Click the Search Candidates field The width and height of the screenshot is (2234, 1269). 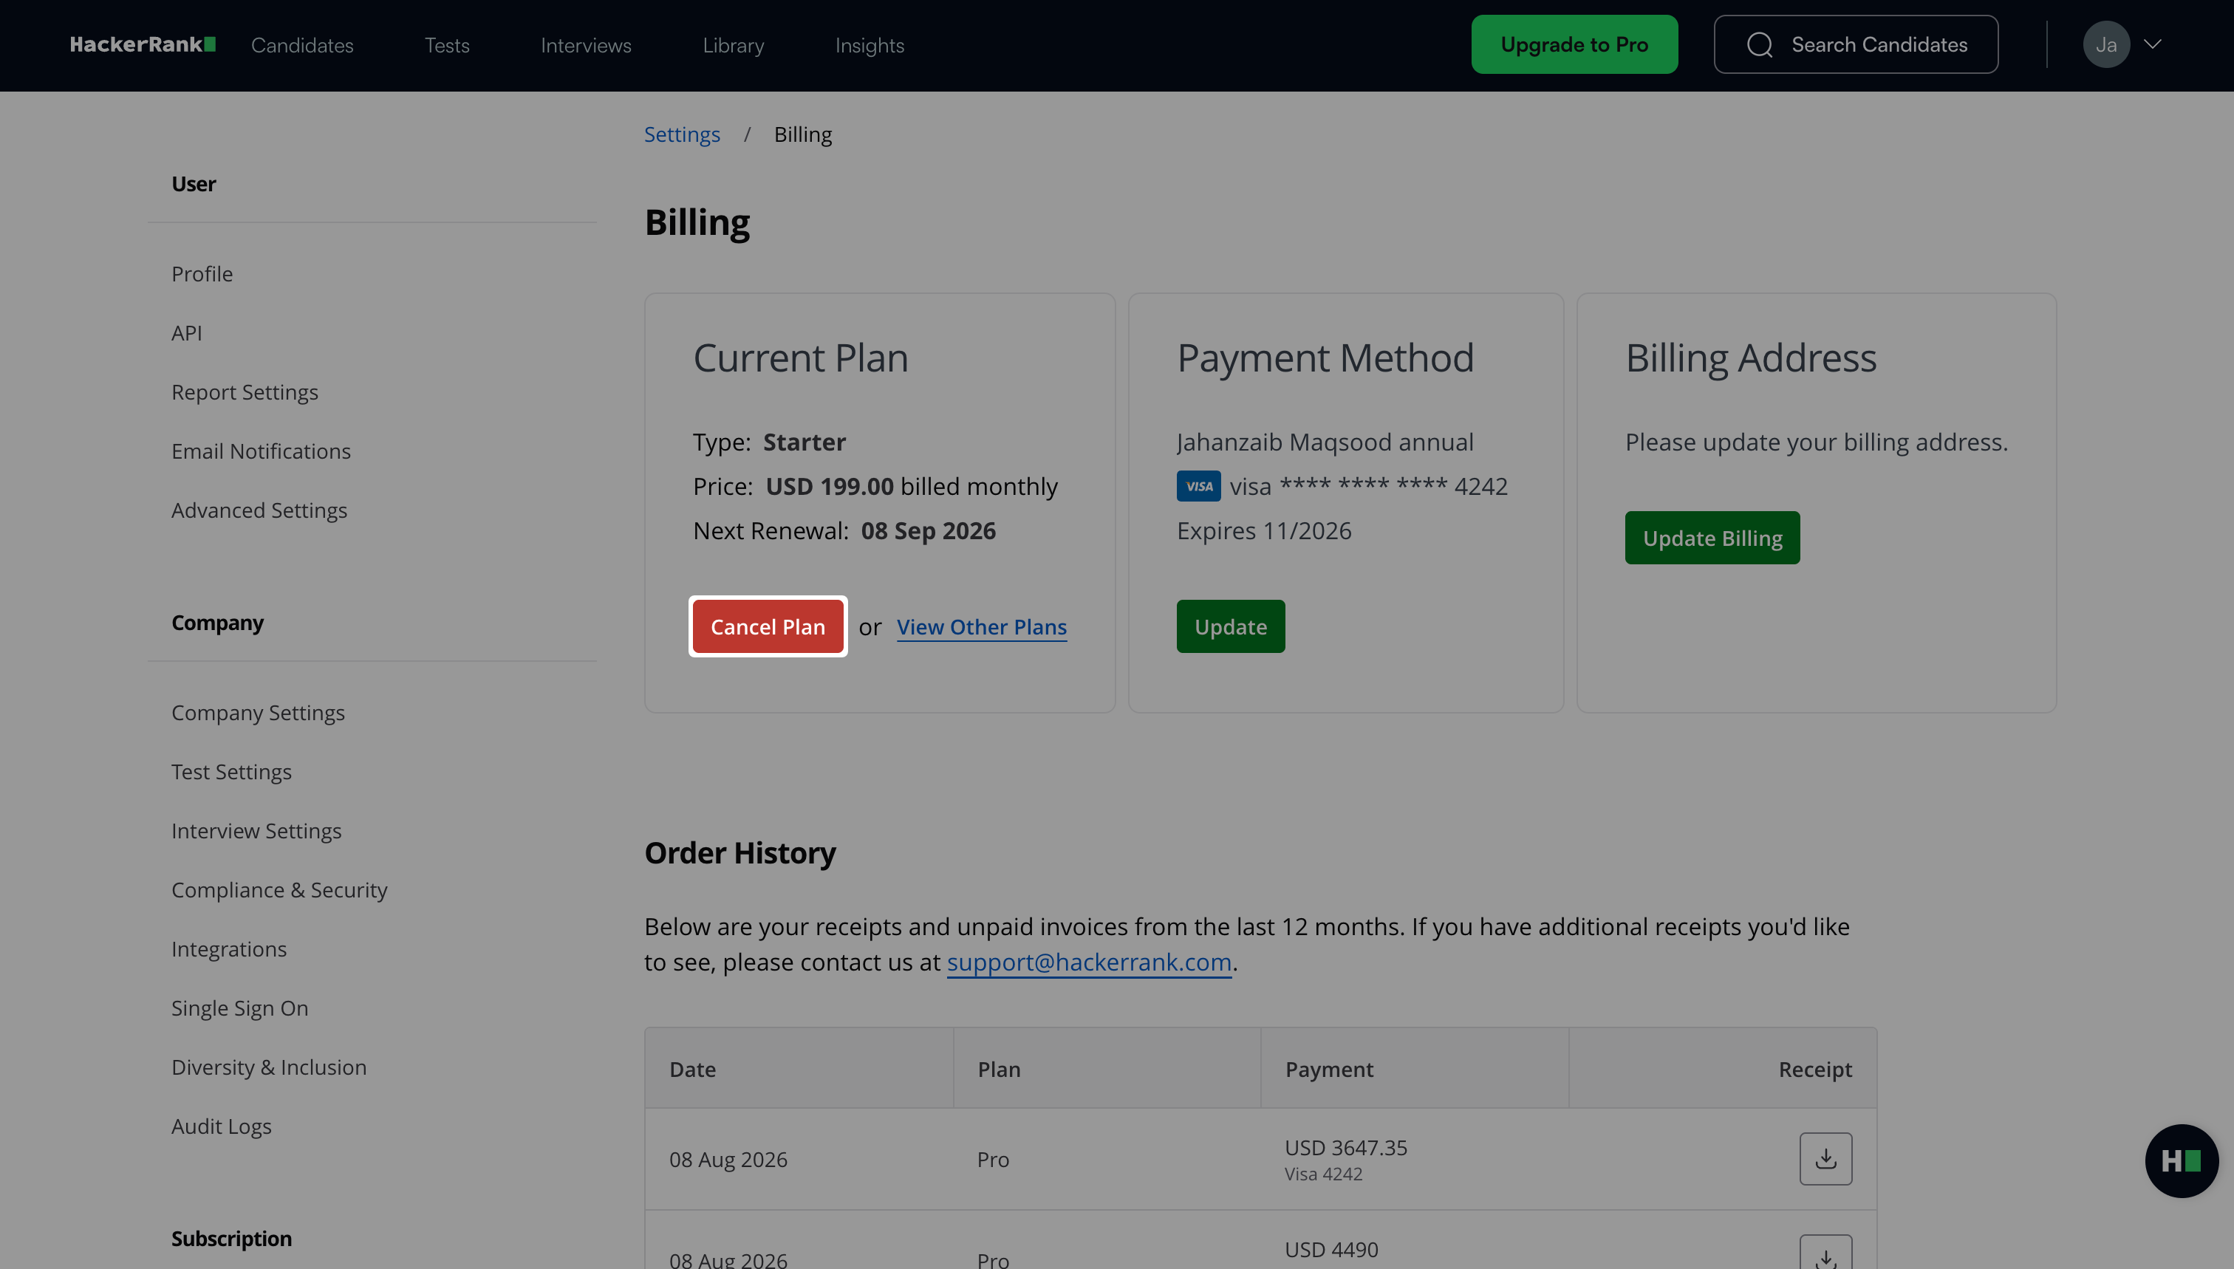1856,44
